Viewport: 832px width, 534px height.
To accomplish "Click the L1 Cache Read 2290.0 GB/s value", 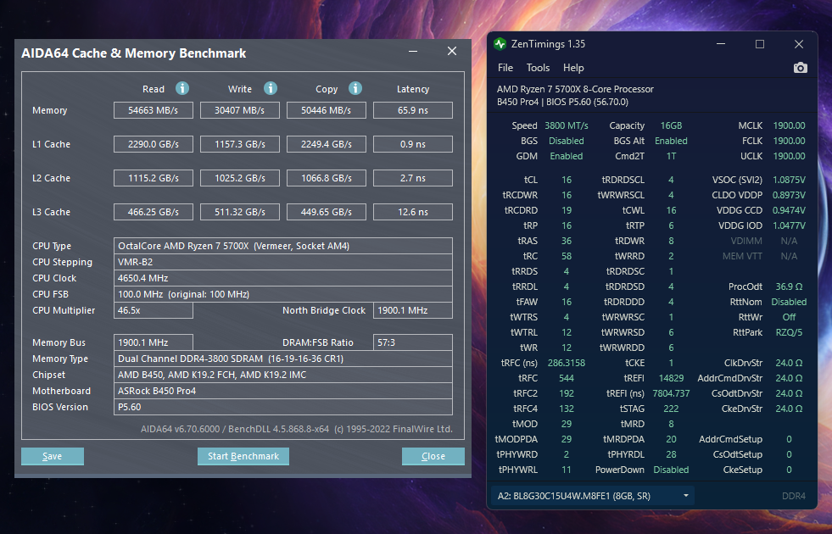I will click(154, 144).
